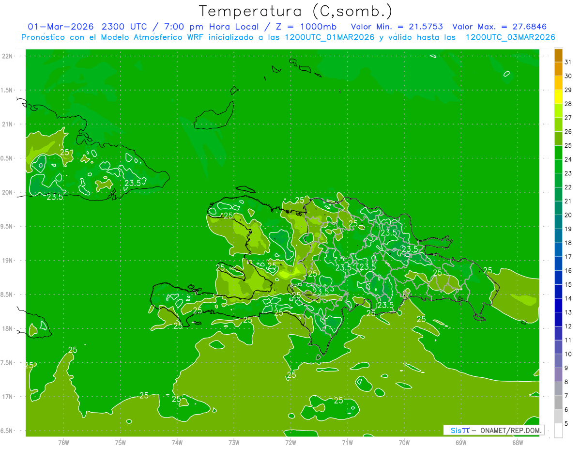Click the "68W" longitude axis label
Image resolution: width=581 pixels, height=449 pixels.
point(518,443)
